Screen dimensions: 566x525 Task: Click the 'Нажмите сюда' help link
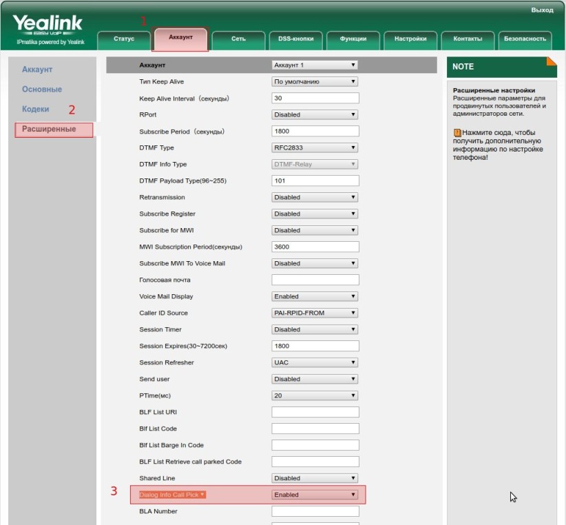point(498,145)
